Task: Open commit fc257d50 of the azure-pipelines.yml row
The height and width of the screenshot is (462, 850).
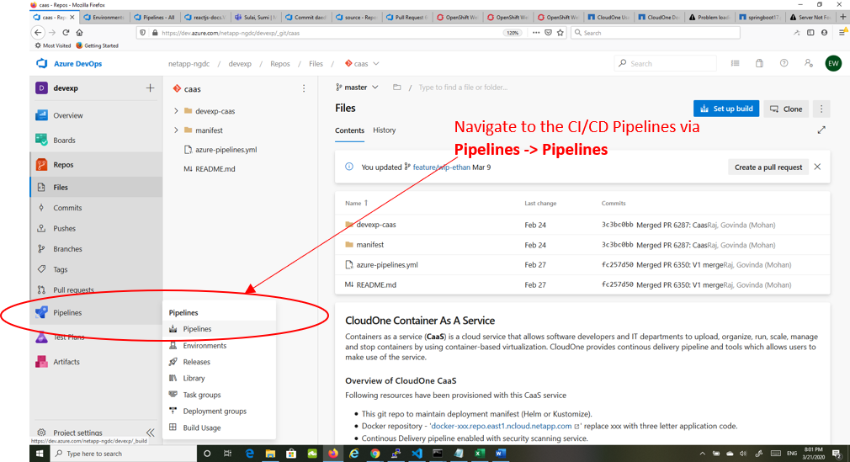Action: pyautogui.click(x=617, y=264)
